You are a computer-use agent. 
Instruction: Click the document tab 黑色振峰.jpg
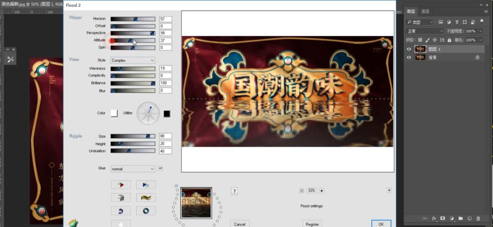(31, 4)
